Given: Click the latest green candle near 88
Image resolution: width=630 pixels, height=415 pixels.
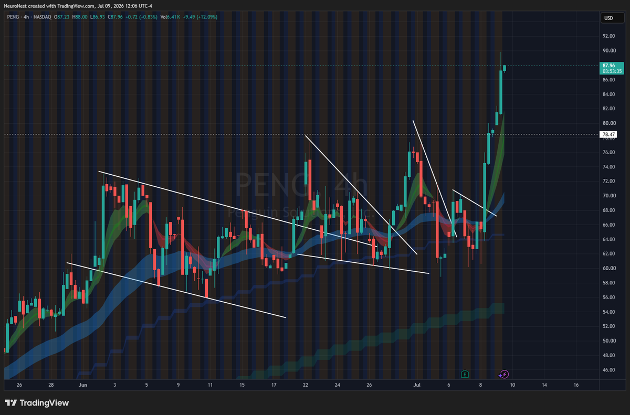Looking at the screenshot, I should pyautogui.click(x=505, y=68).
